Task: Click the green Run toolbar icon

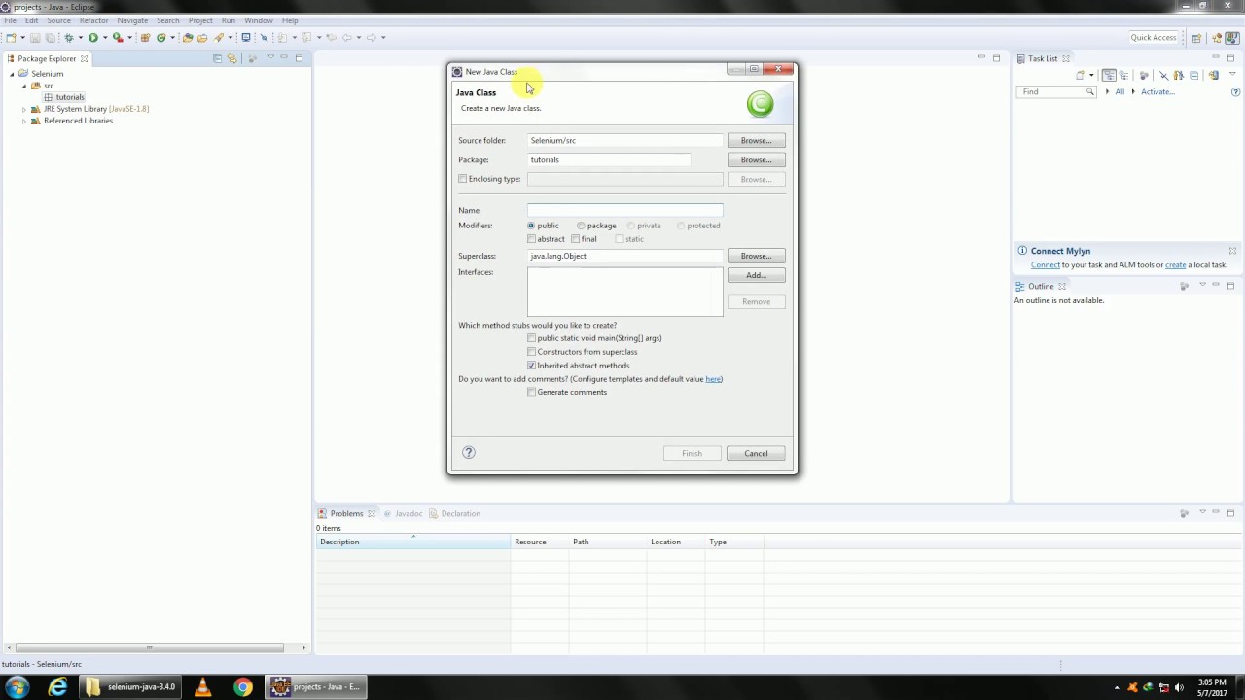Action: click(x=93, y=38)
